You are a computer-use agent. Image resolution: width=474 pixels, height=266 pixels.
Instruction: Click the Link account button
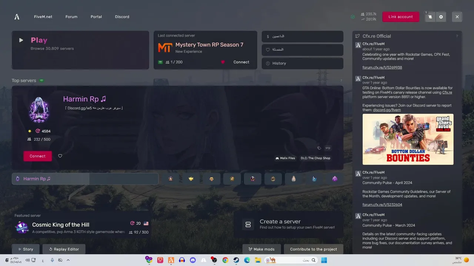[x=401, y=17]
